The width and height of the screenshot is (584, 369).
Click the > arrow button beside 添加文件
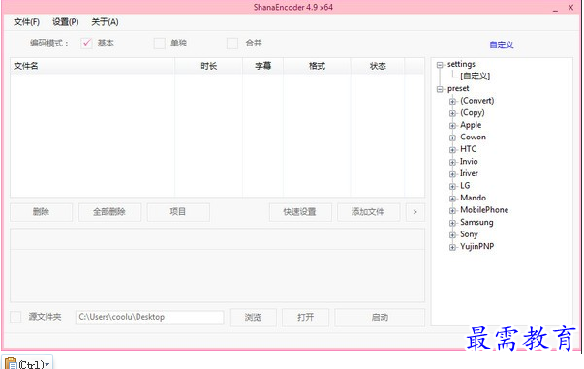click(x=415, y=212)
